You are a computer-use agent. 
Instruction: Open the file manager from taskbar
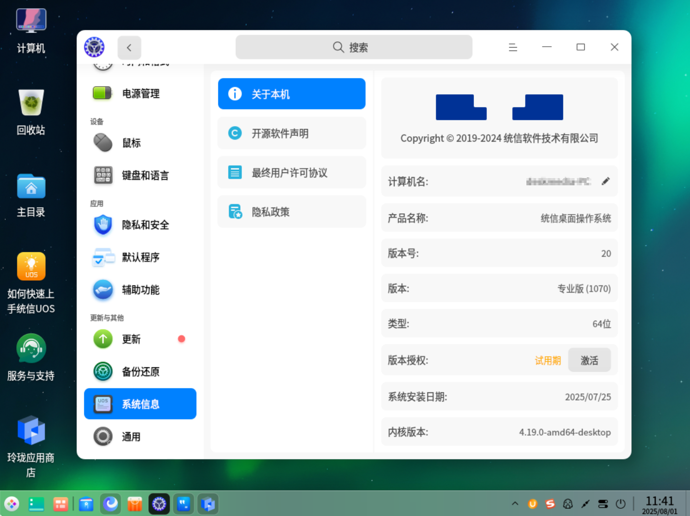pyautogui.click(x=86, y=504)
